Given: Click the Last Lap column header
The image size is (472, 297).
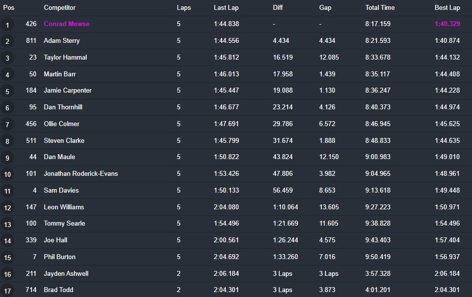Looking at the screenshot, I should [x=226, y=8].
